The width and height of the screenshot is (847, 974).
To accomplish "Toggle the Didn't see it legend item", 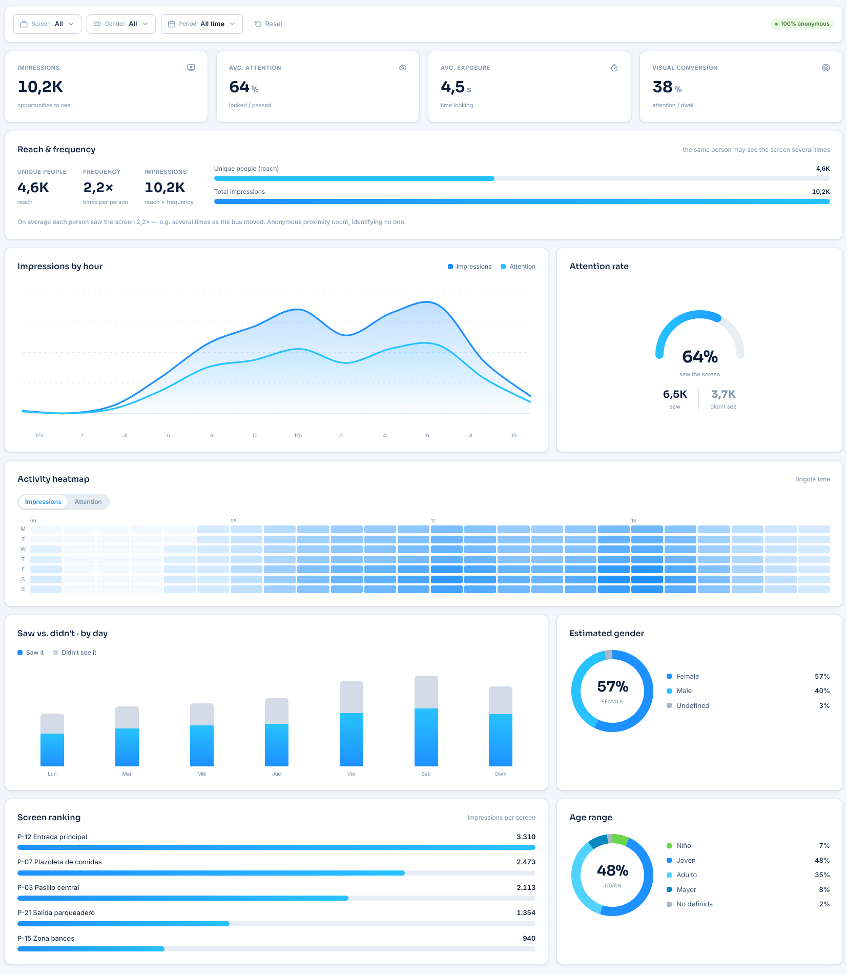I will tap(74, 653).
